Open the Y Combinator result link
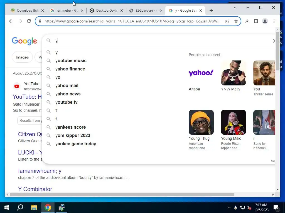The image size is (285, 213). point(35,189)
